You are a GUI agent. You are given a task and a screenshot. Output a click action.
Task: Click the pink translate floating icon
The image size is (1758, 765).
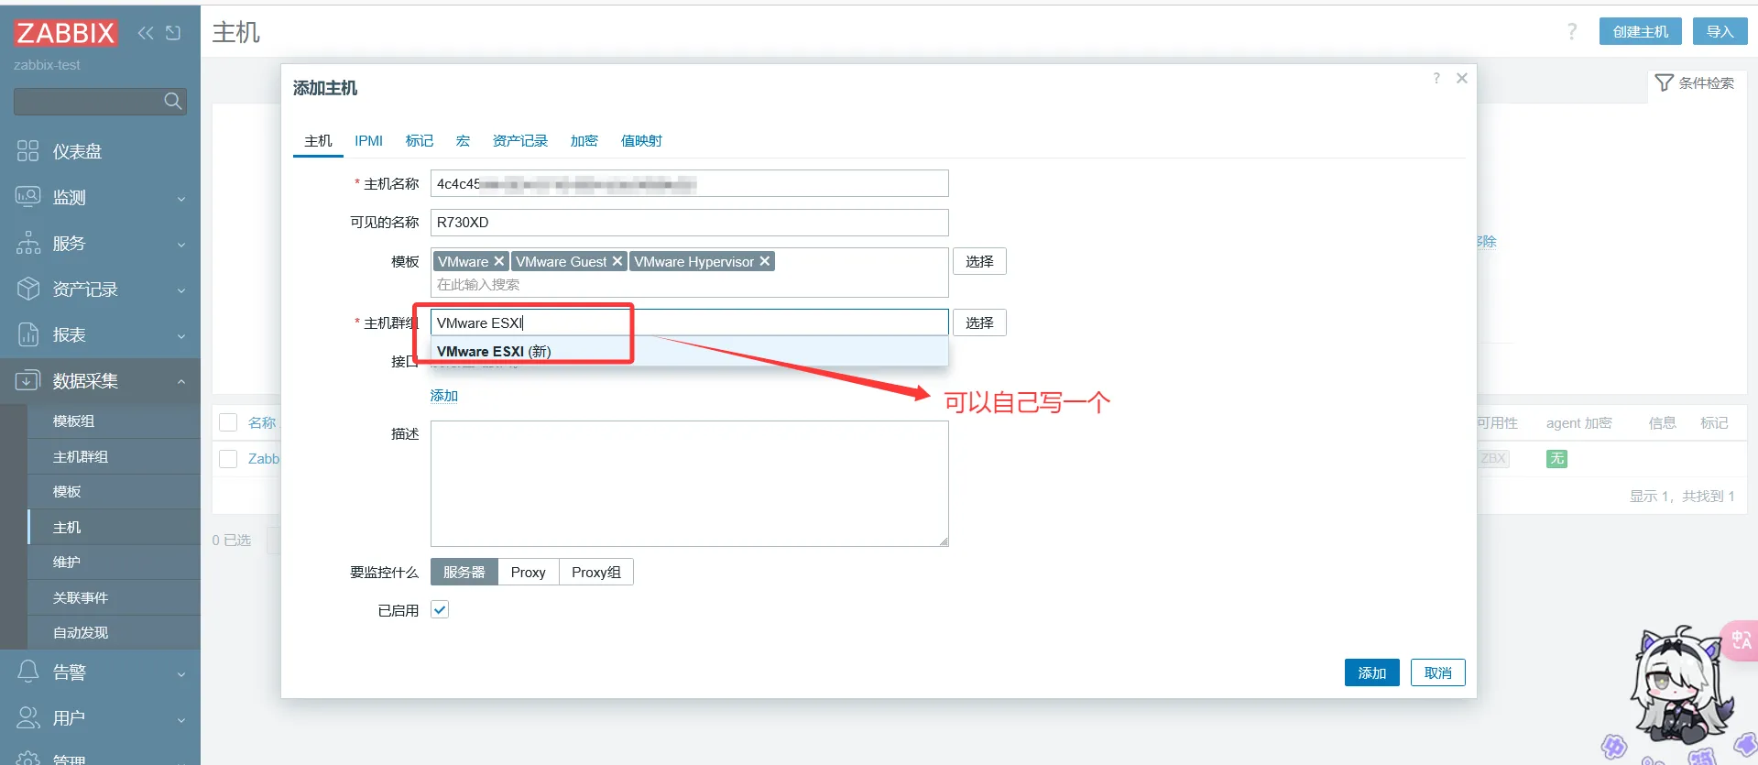point(1741,640)
